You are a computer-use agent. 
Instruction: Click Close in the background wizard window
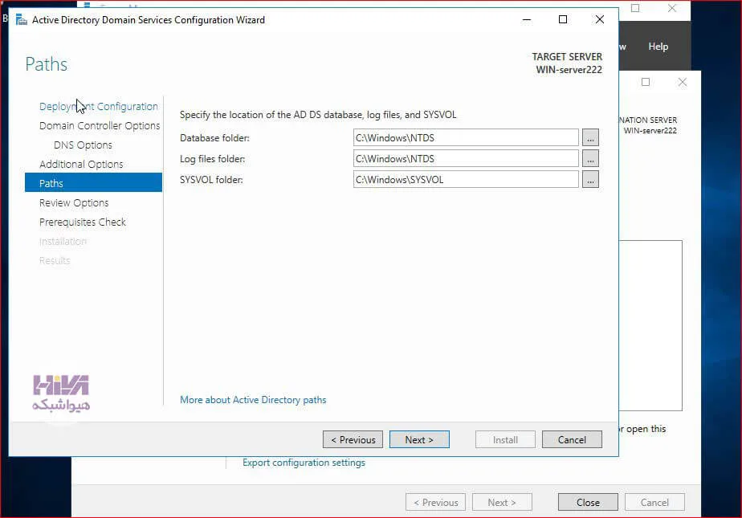[x=588, y=503]
